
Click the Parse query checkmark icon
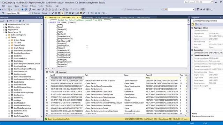point(53,13)
